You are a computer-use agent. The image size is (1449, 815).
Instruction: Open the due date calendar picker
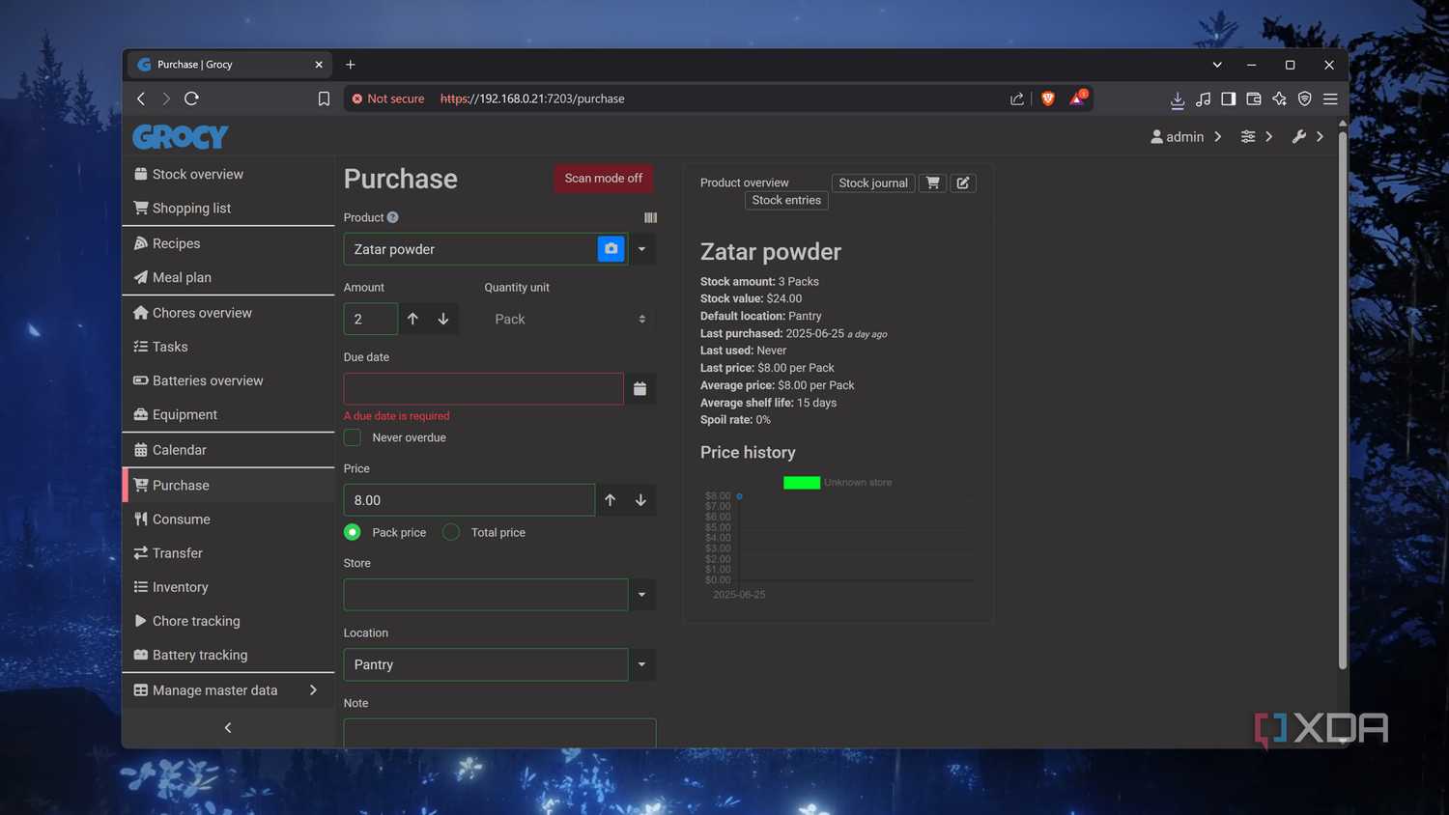pyautogui.click(x=639, y=388)
